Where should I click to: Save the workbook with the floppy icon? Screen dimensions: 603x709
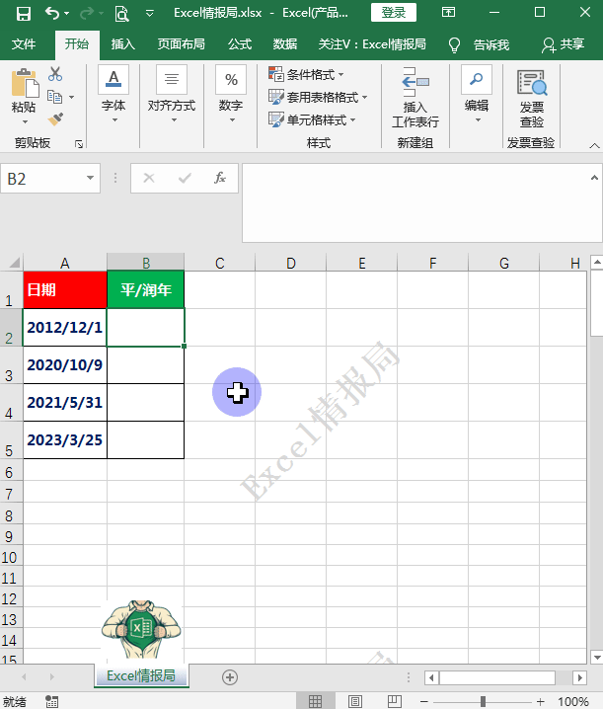tap(23, 14)
